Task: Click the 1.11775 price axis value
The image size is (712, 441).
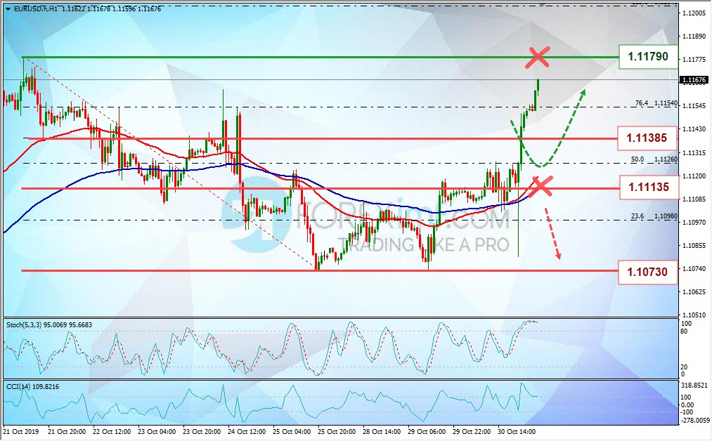Action: 694,60
